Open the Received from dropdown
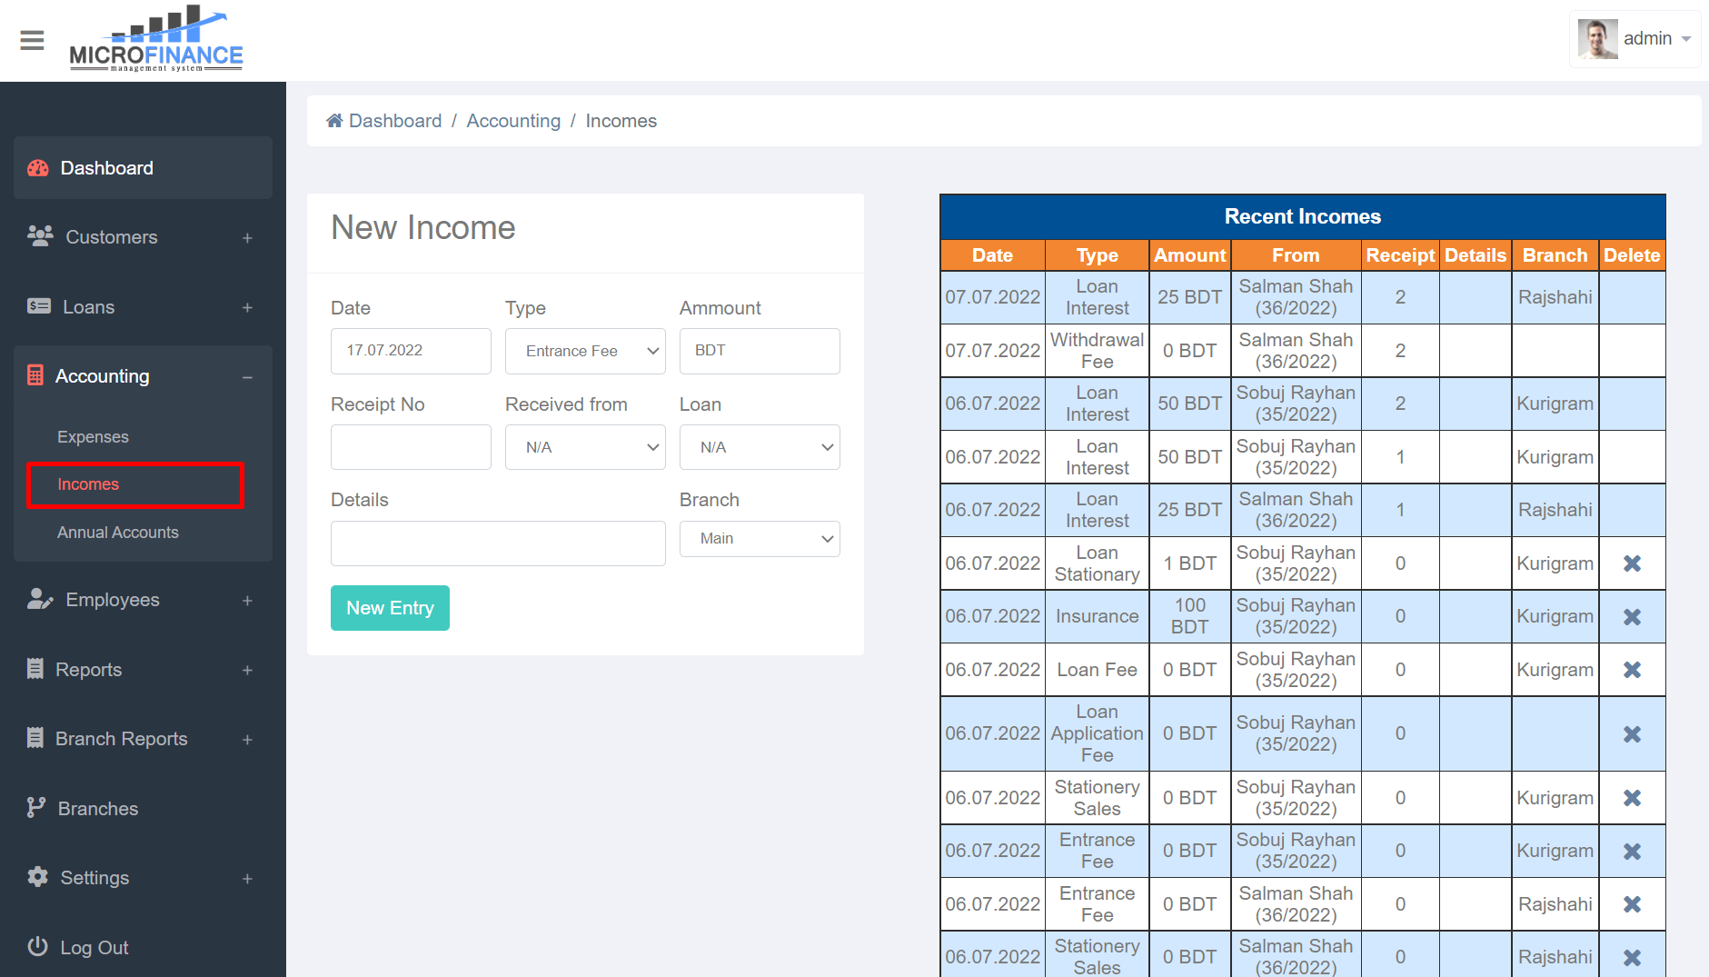 click(x=585, y=447)
